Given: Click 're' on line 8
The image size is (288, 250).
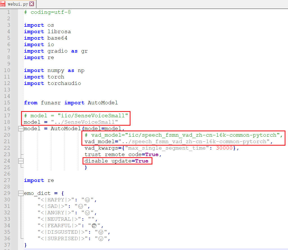Looking at the screenshot, I should 51,58.
